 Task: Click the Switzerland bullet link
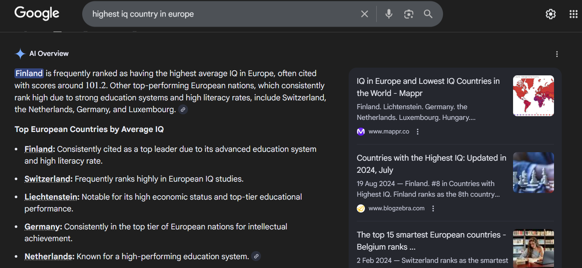click(48, 179)
